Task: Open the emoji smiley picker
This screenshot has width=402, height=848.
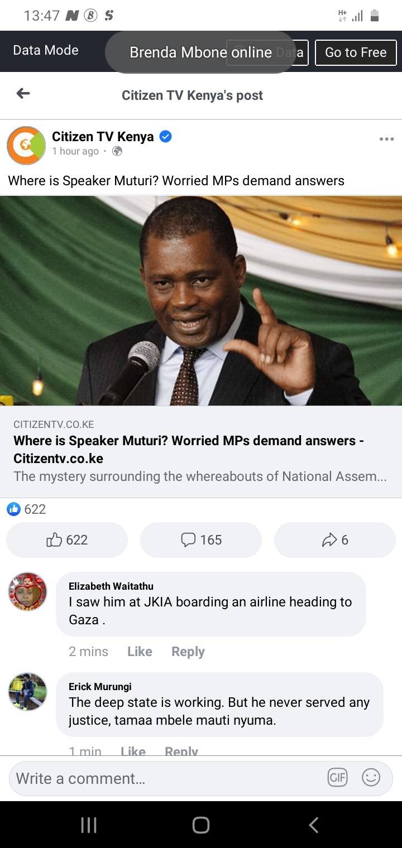Action: (x=371, y=778)
